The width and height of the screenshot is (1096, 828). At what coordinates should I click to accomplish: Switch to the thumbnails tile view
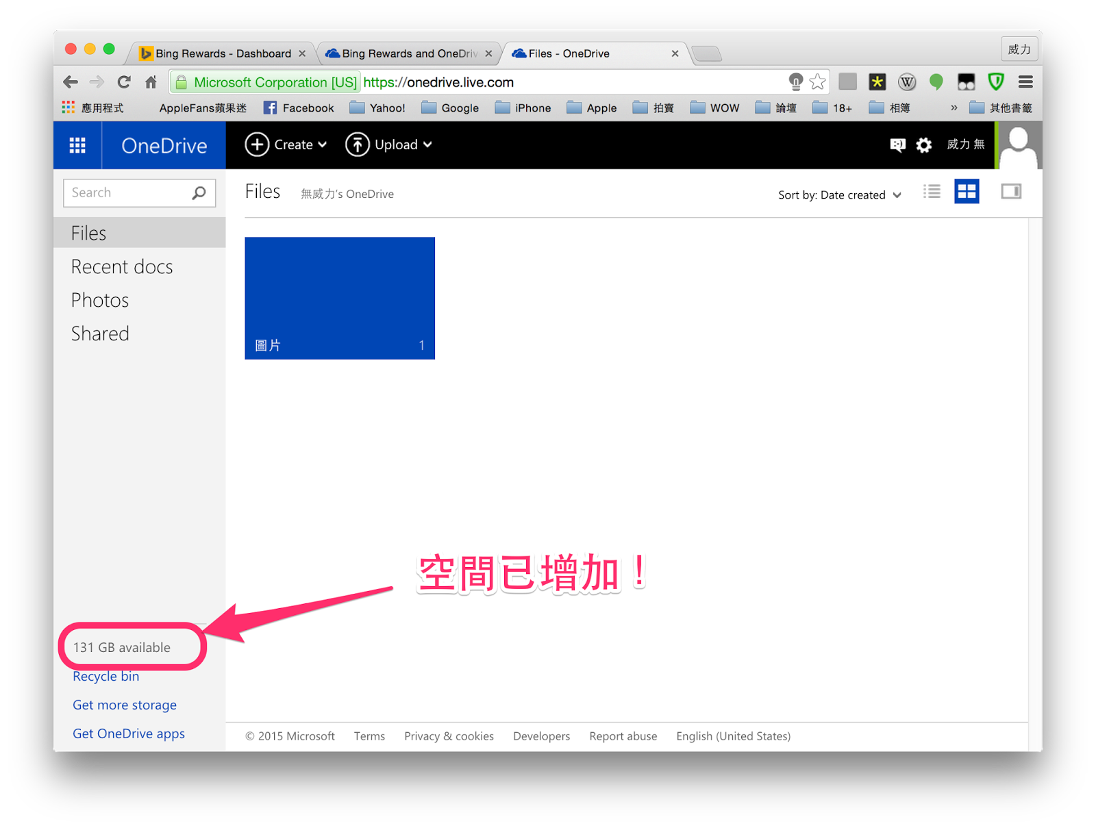click(967, 192)
